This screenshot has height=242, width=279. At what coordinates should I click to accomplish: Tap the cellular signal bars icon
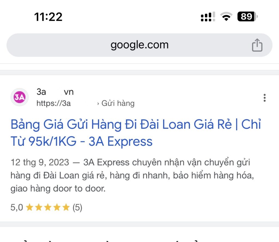pyautogui.click(x=208, y=17)
